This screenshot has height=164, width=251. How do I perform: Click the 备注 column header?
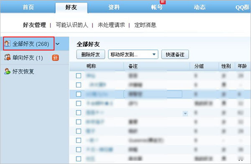[133, 66]
